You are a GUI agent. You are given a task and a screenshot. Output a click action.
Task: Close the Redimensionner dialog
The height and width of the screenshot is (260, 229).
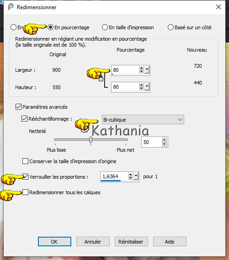218,7
